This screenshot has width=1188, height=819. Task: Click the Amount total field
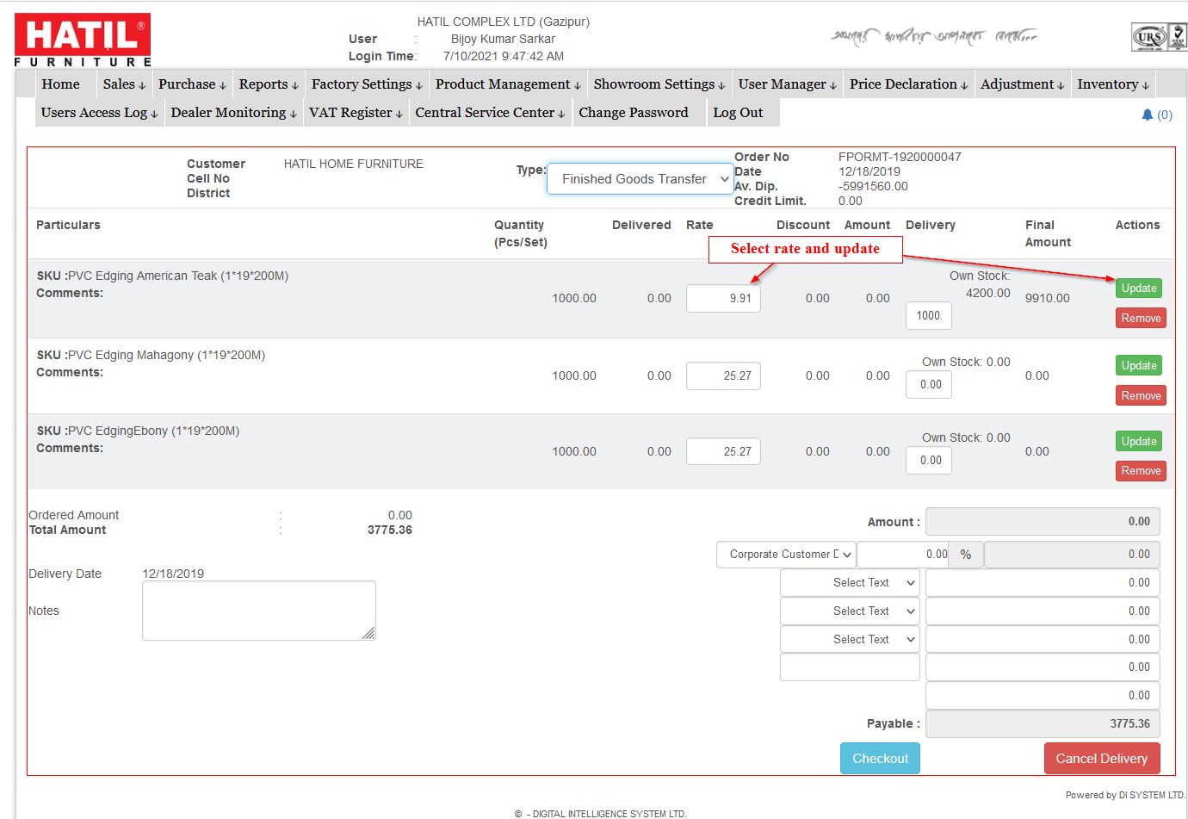1043,522
